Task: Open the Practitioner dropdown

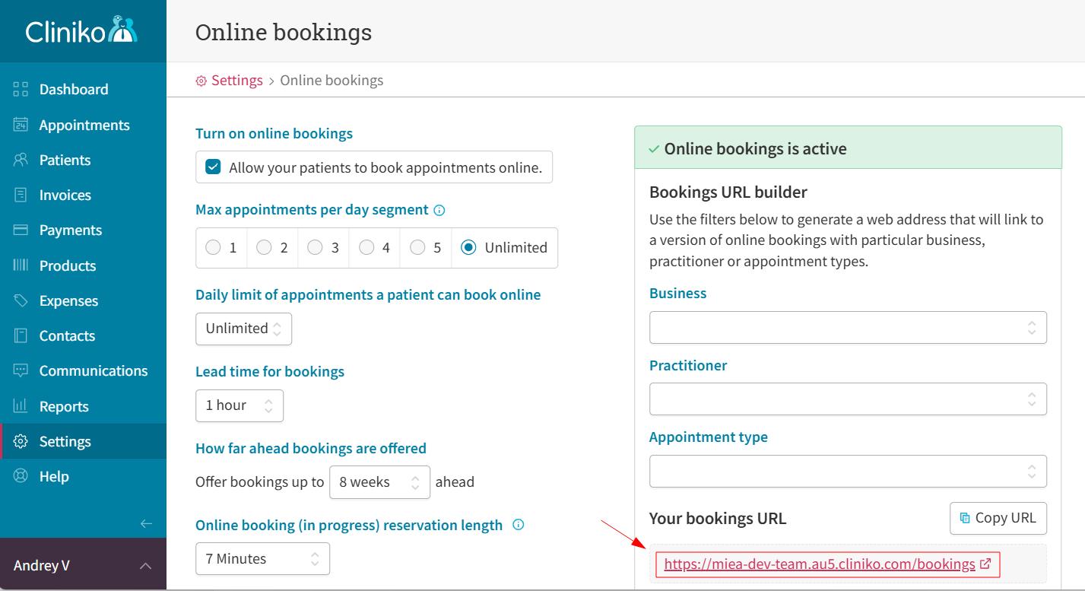Action: 848,399
